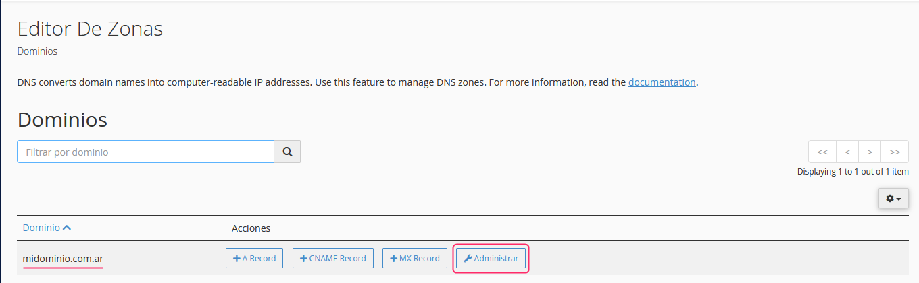Open the gear settings dropdown
This screenshot has height=283, width=919.
[893, 199]
